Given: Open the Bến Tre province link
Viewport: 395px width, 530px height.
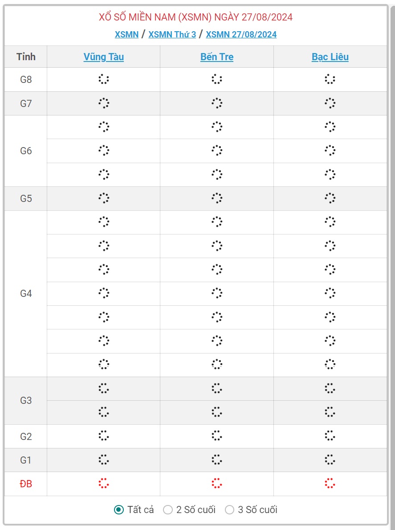Looking at the screenshot, I should 217,57.
